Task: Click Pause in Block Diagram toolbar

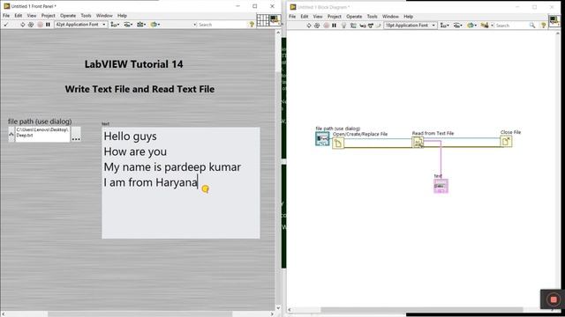Action: click(x=334, y=26)
